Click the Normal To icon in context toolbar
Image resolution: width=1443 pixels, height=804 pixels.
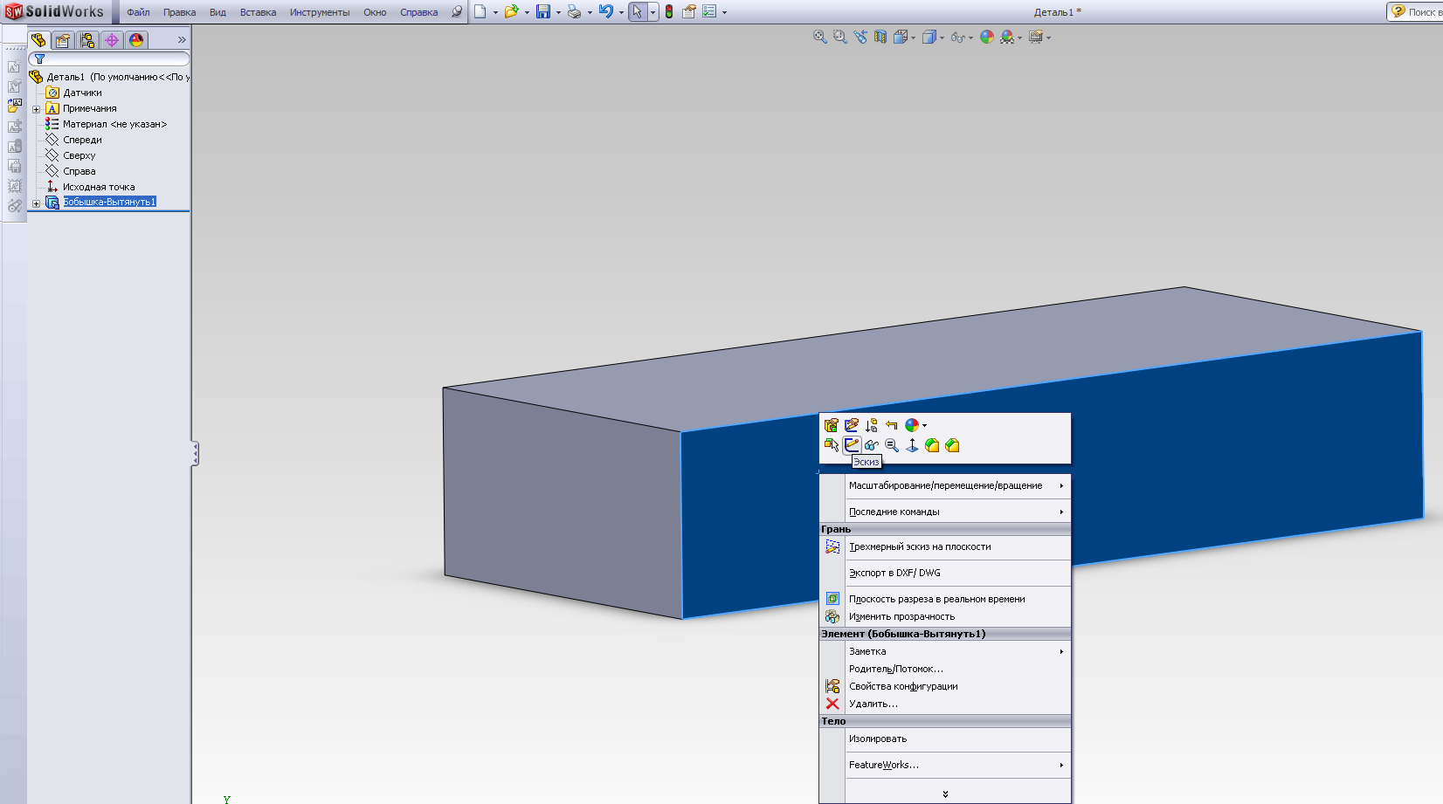pos(912,445)
